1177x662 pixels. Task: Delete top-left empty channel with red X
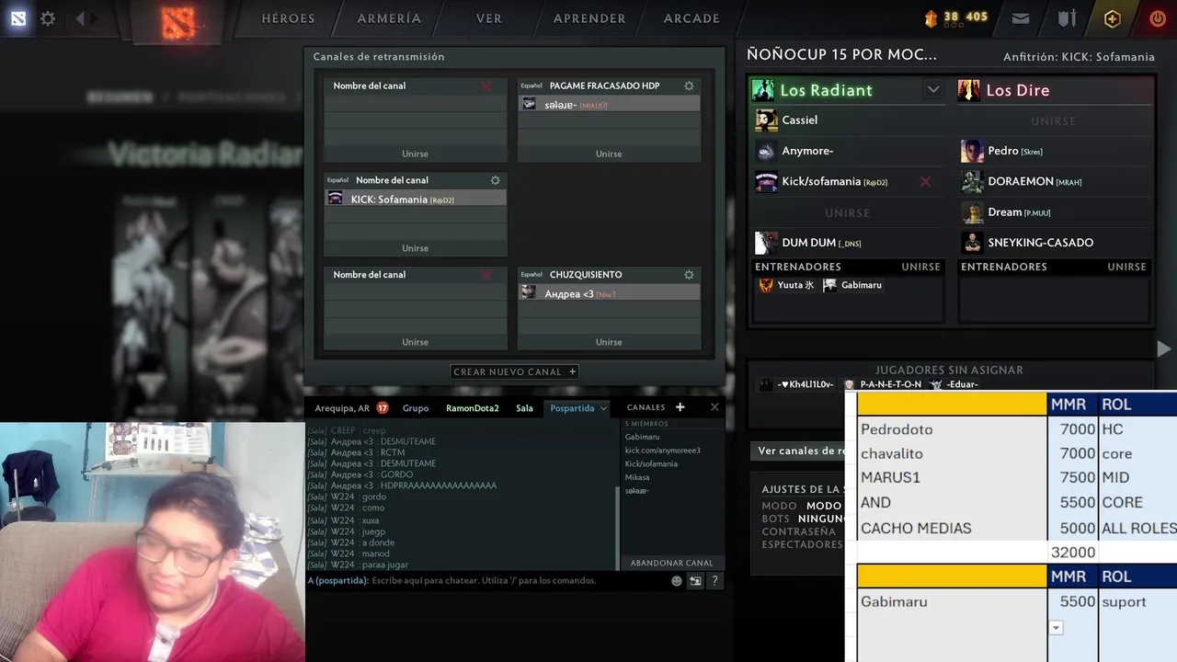tap(486, 86)
